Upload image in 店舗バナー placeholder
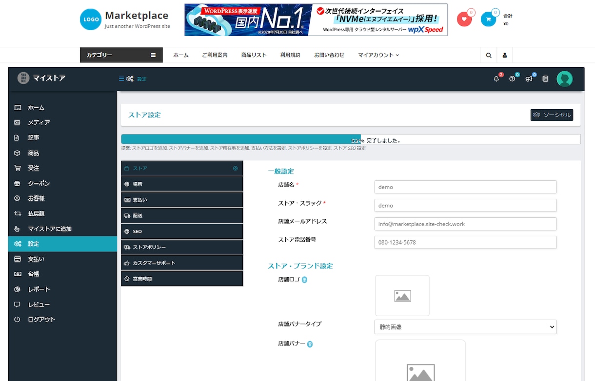 click(420, 361)
